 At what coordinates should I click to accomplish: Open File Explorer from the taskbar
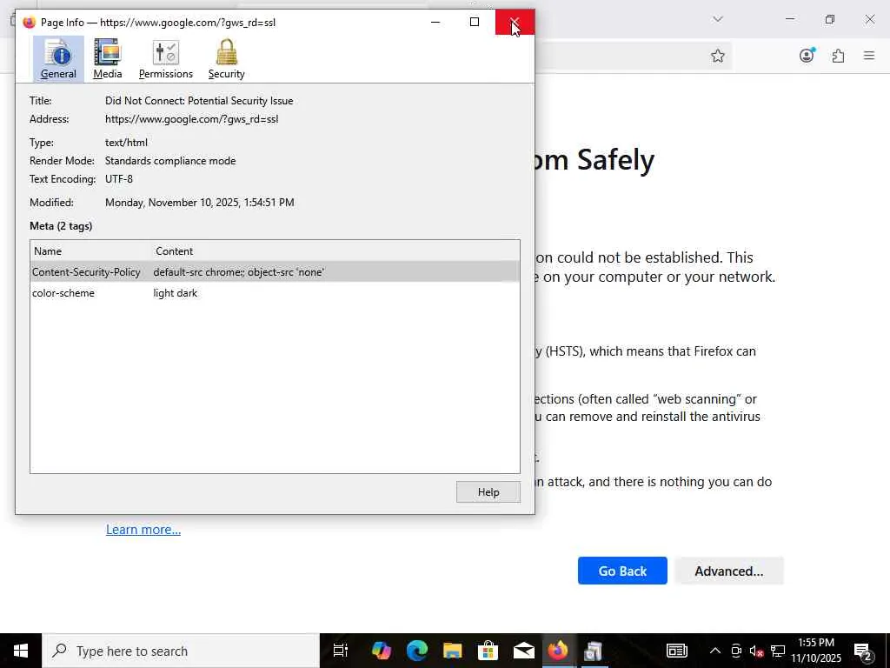(452, 651)
